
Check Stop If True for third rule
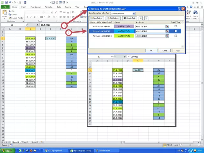pos(176,36)
